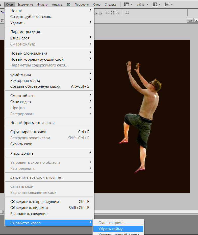Click the Auto-Align Layers icon
This screenshot has width=198, height=235.
coord(127,13)
